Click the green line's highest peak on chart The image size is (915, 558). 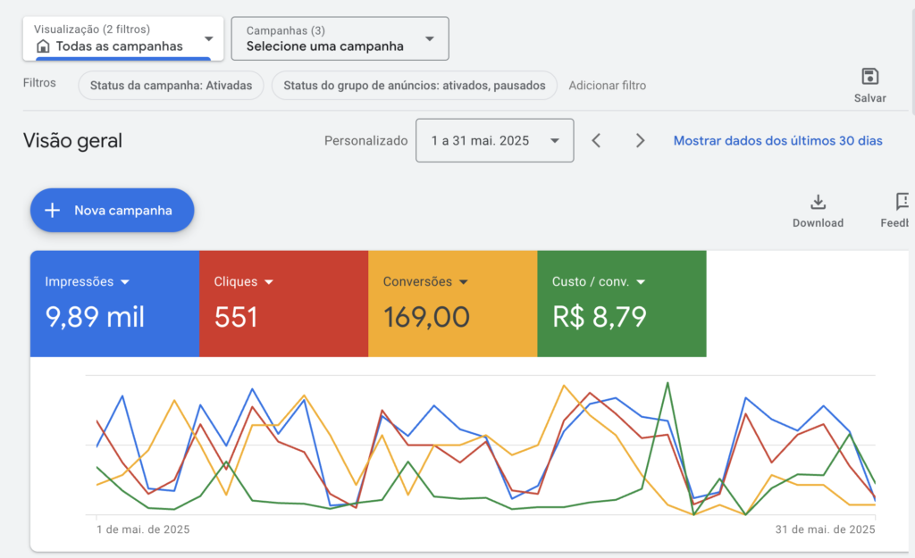(667, 384)
